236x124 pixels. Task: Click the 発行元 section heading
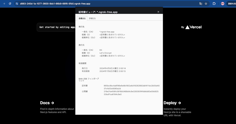tap(81, 45)
